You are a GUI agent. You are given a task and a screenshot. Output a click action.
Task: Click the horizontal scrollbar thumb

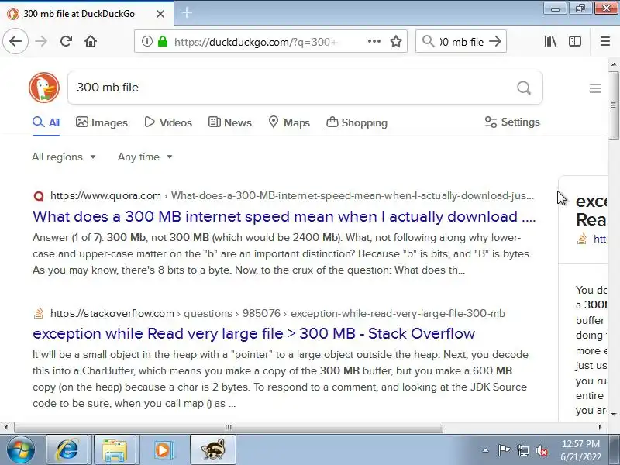(229, 428)
